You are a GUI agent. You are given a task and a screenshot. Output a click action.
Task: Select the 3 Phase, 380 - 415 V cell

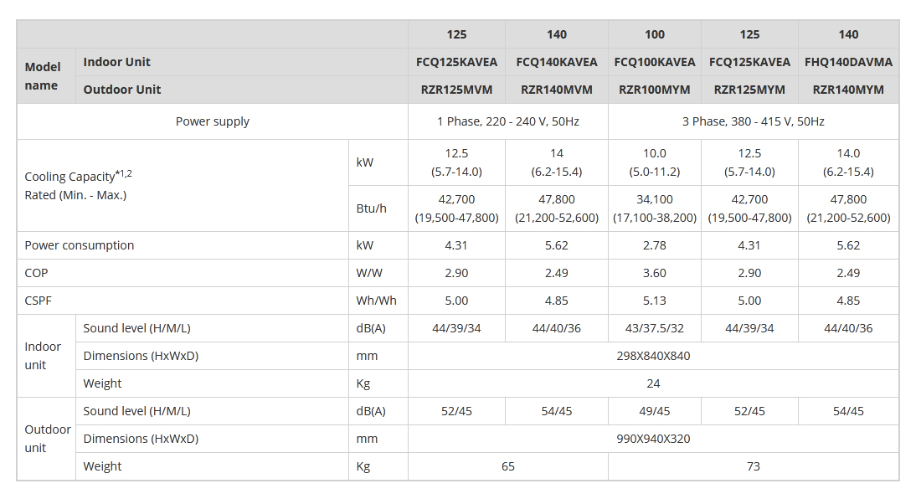tap(753, 121)
